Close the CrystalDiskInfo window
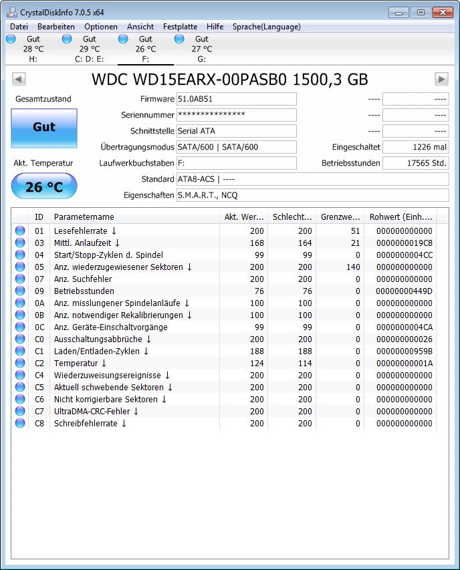 pos(443,13)
